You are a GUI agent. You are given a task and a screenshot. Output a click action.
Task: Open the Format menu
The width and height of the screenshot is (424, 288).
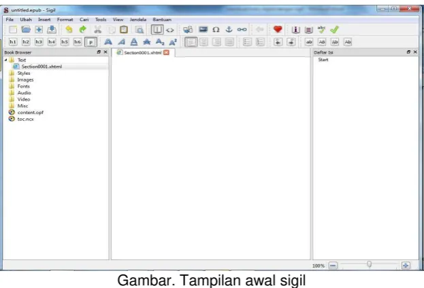coord(65,20)
